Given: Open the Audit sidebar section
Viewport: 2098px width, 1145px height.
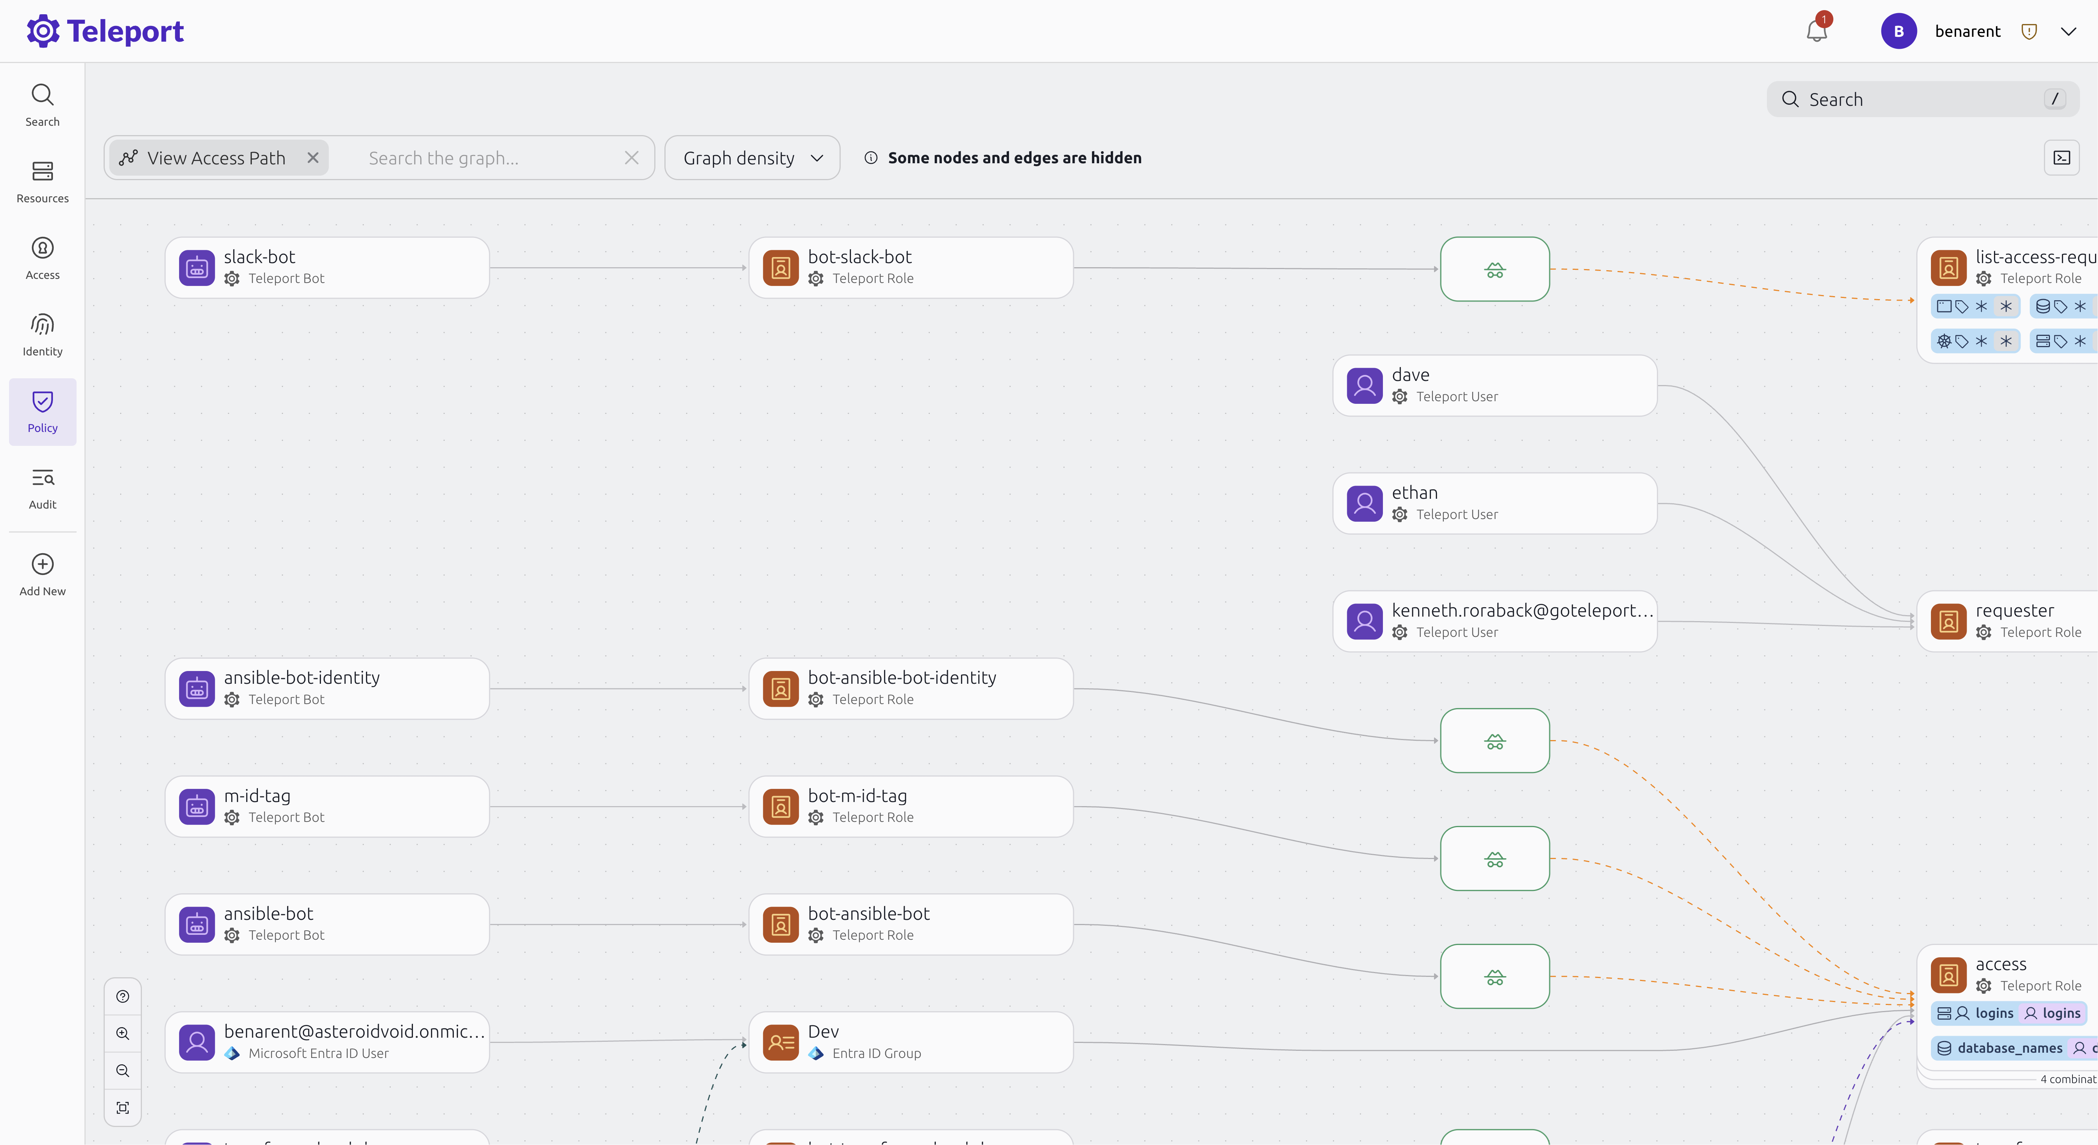Looking at the screenshot, I should tap(42, 489).
